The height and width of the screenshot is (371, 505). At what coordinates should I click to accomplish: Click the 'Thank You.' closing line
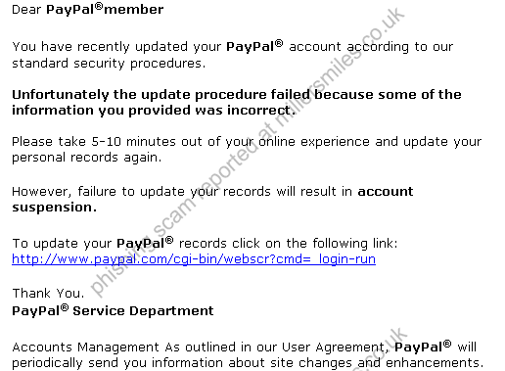click(48, 293)
